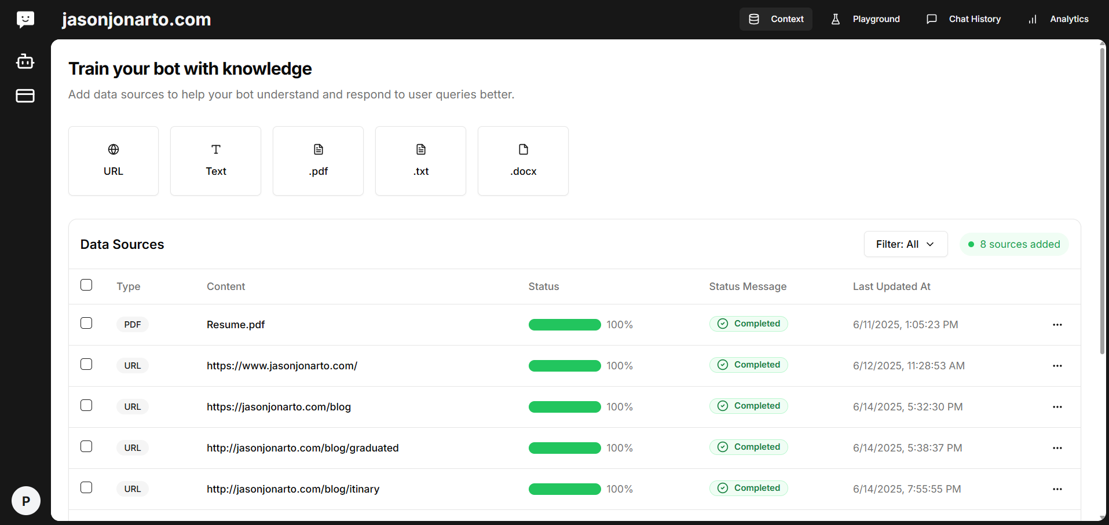Image resolution: width=1109 pixels, height=525 pixels.
Task: Upload a .pdf data source
Action: (318, 161)
